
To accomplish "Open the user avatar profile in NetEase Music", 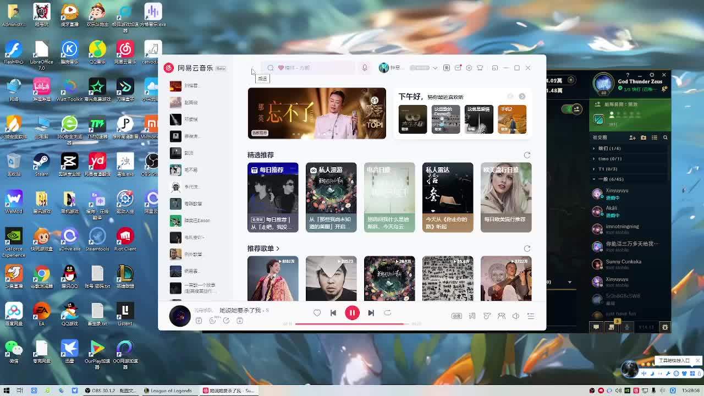I will (384, 68).
